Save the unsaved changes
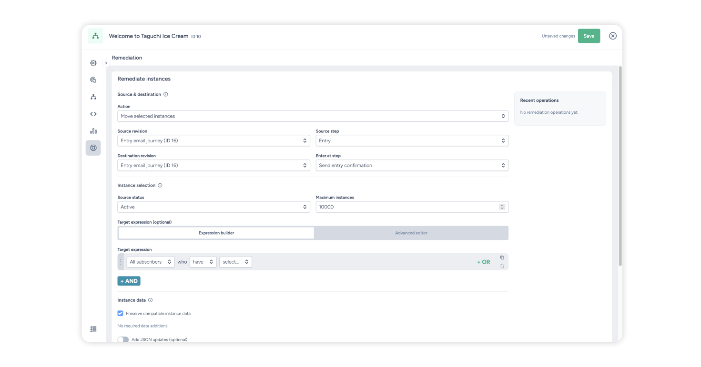Image resolution: width=701 pixels, height=367 pixels. pos(589,36)
